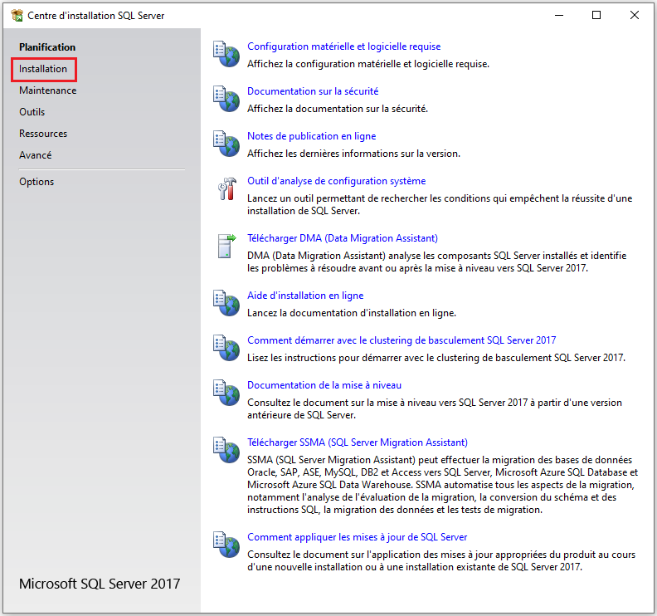Select the Planification section
The width and height of the screenshot is (657, 616).
point(47,47)
